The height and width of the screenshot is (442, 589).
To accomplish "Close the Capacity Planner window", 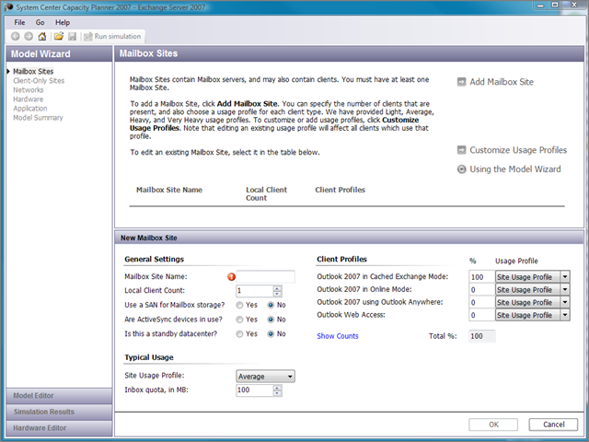I will 574,6.
